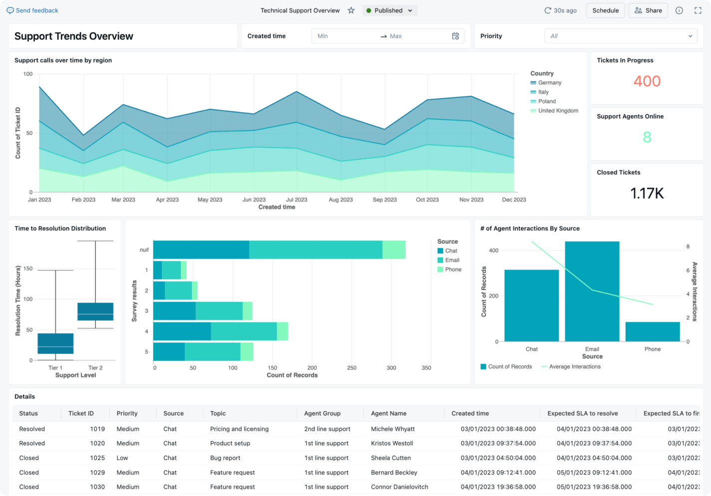Screen dimensions: 711x496
Task: Enter fullscreen mode with the expand icon
Action: pos(698,10)
